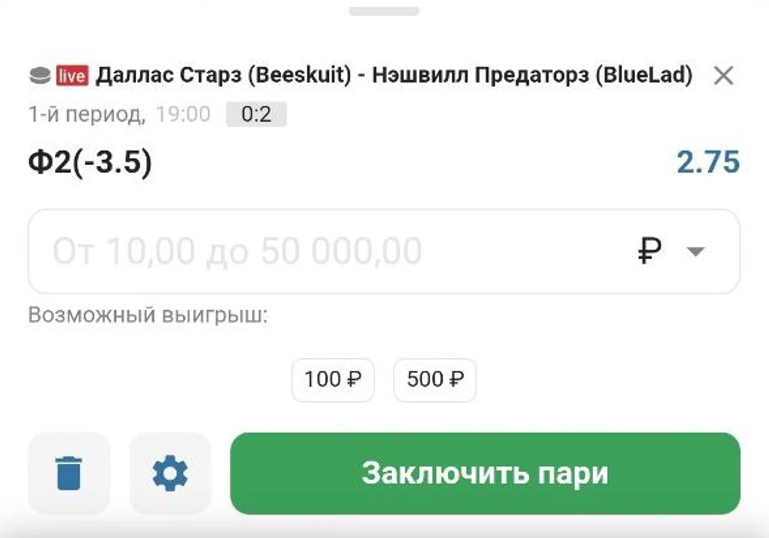Click the 2.75 odds value
The height and width of the screenshot is (538, 769).
pos(708,162)
